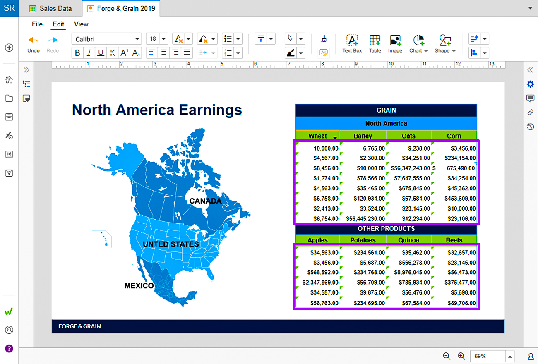Image resolution: width=538 pixels, height=364 pixels.
Task: Open the View menu
Action: pos(81,24)
